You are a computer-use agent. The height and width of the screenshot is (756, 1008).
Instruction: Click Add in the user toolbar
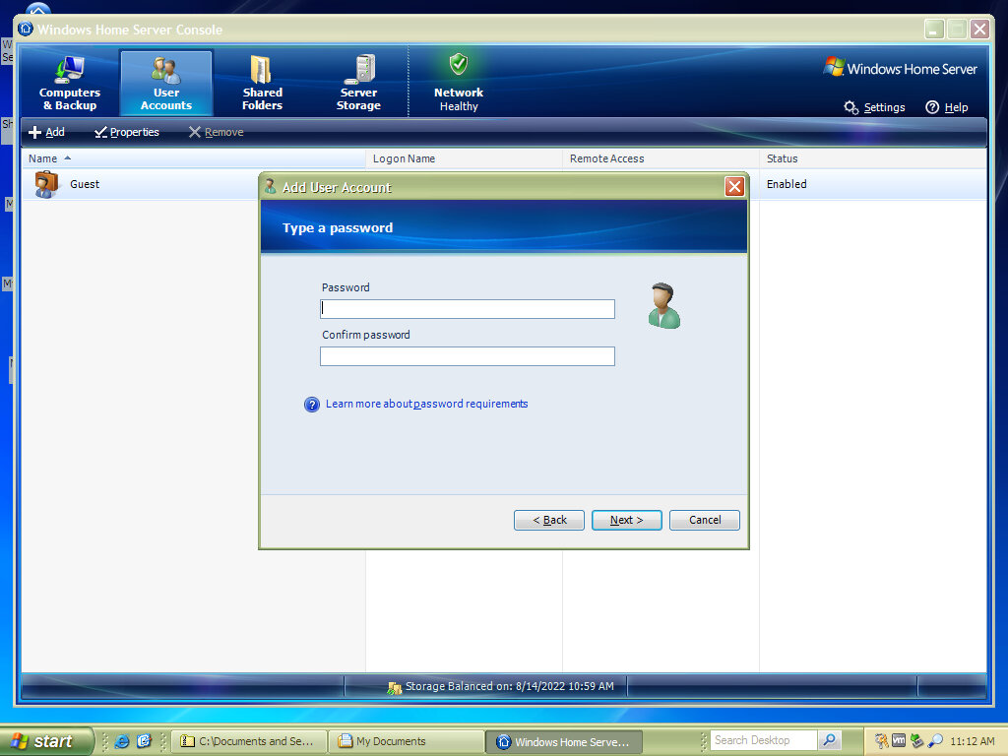(46, 132)
